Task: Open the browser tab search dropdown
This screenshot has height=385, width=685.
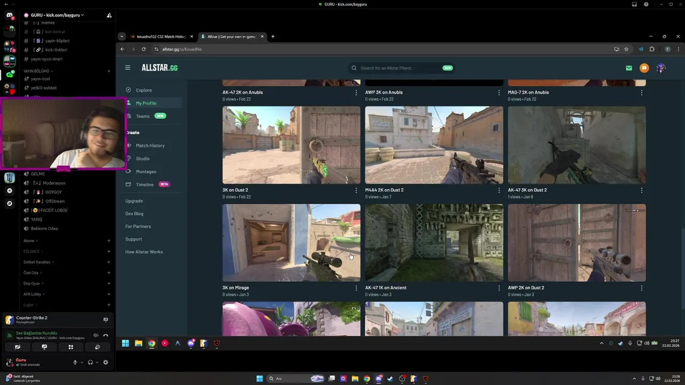Action: 121,37
